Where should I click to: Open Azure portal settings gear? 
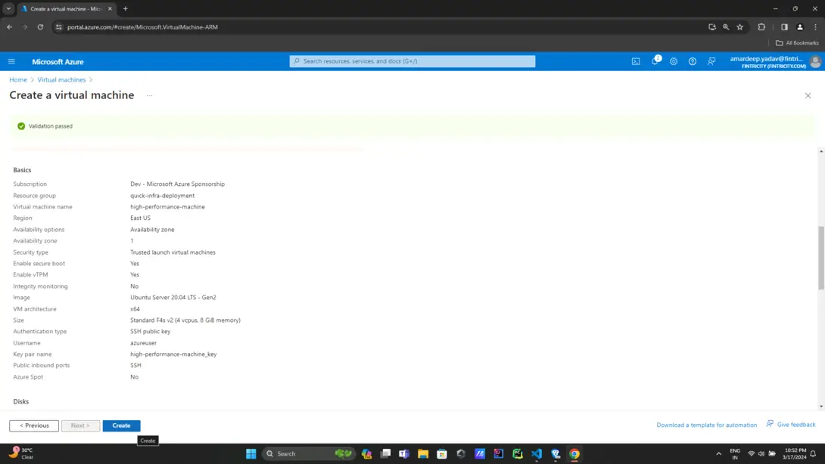pyautogui.click(x=674, y=61)
